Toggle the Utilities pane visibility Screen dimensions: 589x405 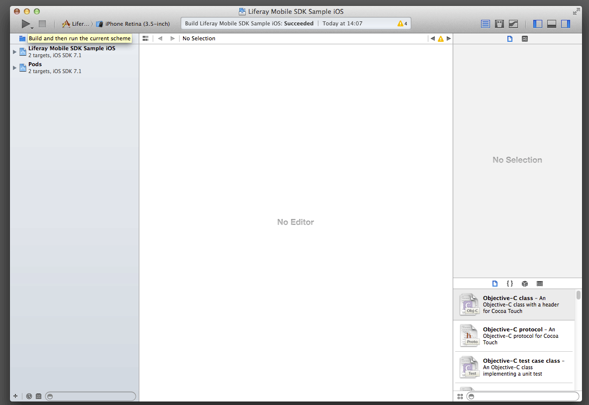point(565,24)
